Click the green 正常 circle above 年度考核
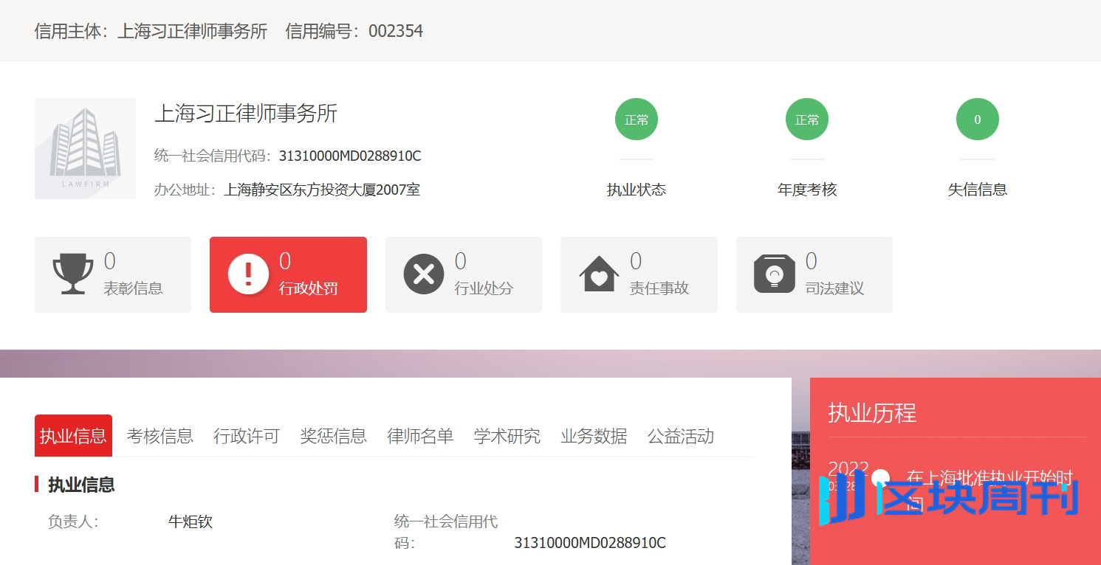 click(807, 119)
